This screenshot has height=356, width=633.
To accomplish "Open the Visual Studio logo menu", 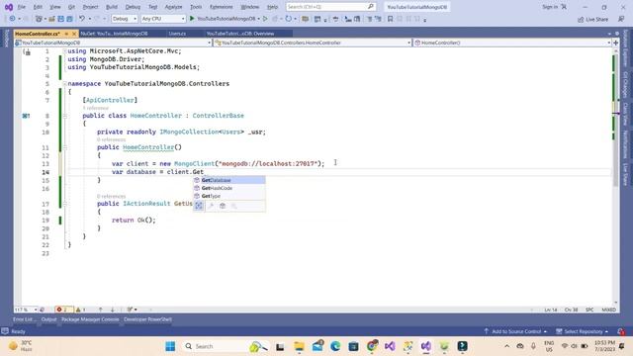I will point(8,7).
